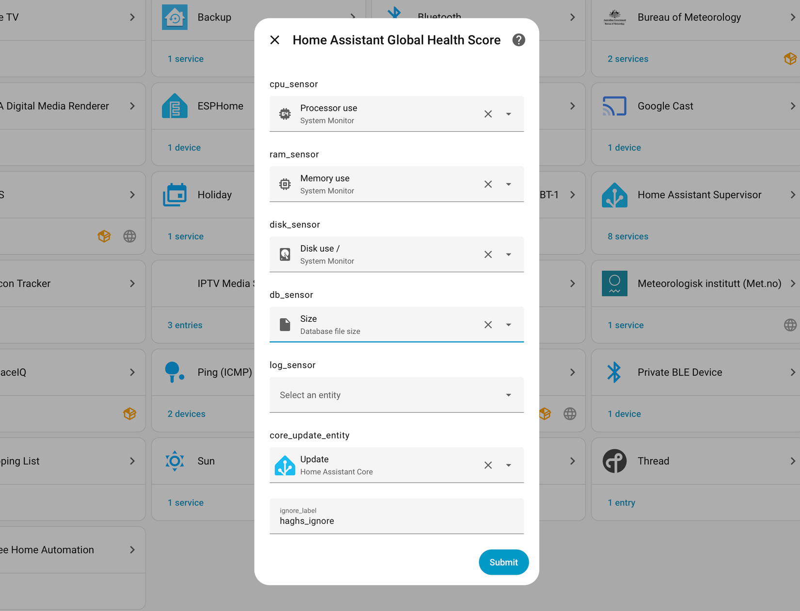
Task: Edit the ignore_label text field
Action: 396,520
